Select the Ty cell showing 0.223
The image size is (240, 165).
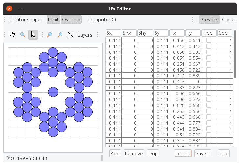[x=193, y=88]
